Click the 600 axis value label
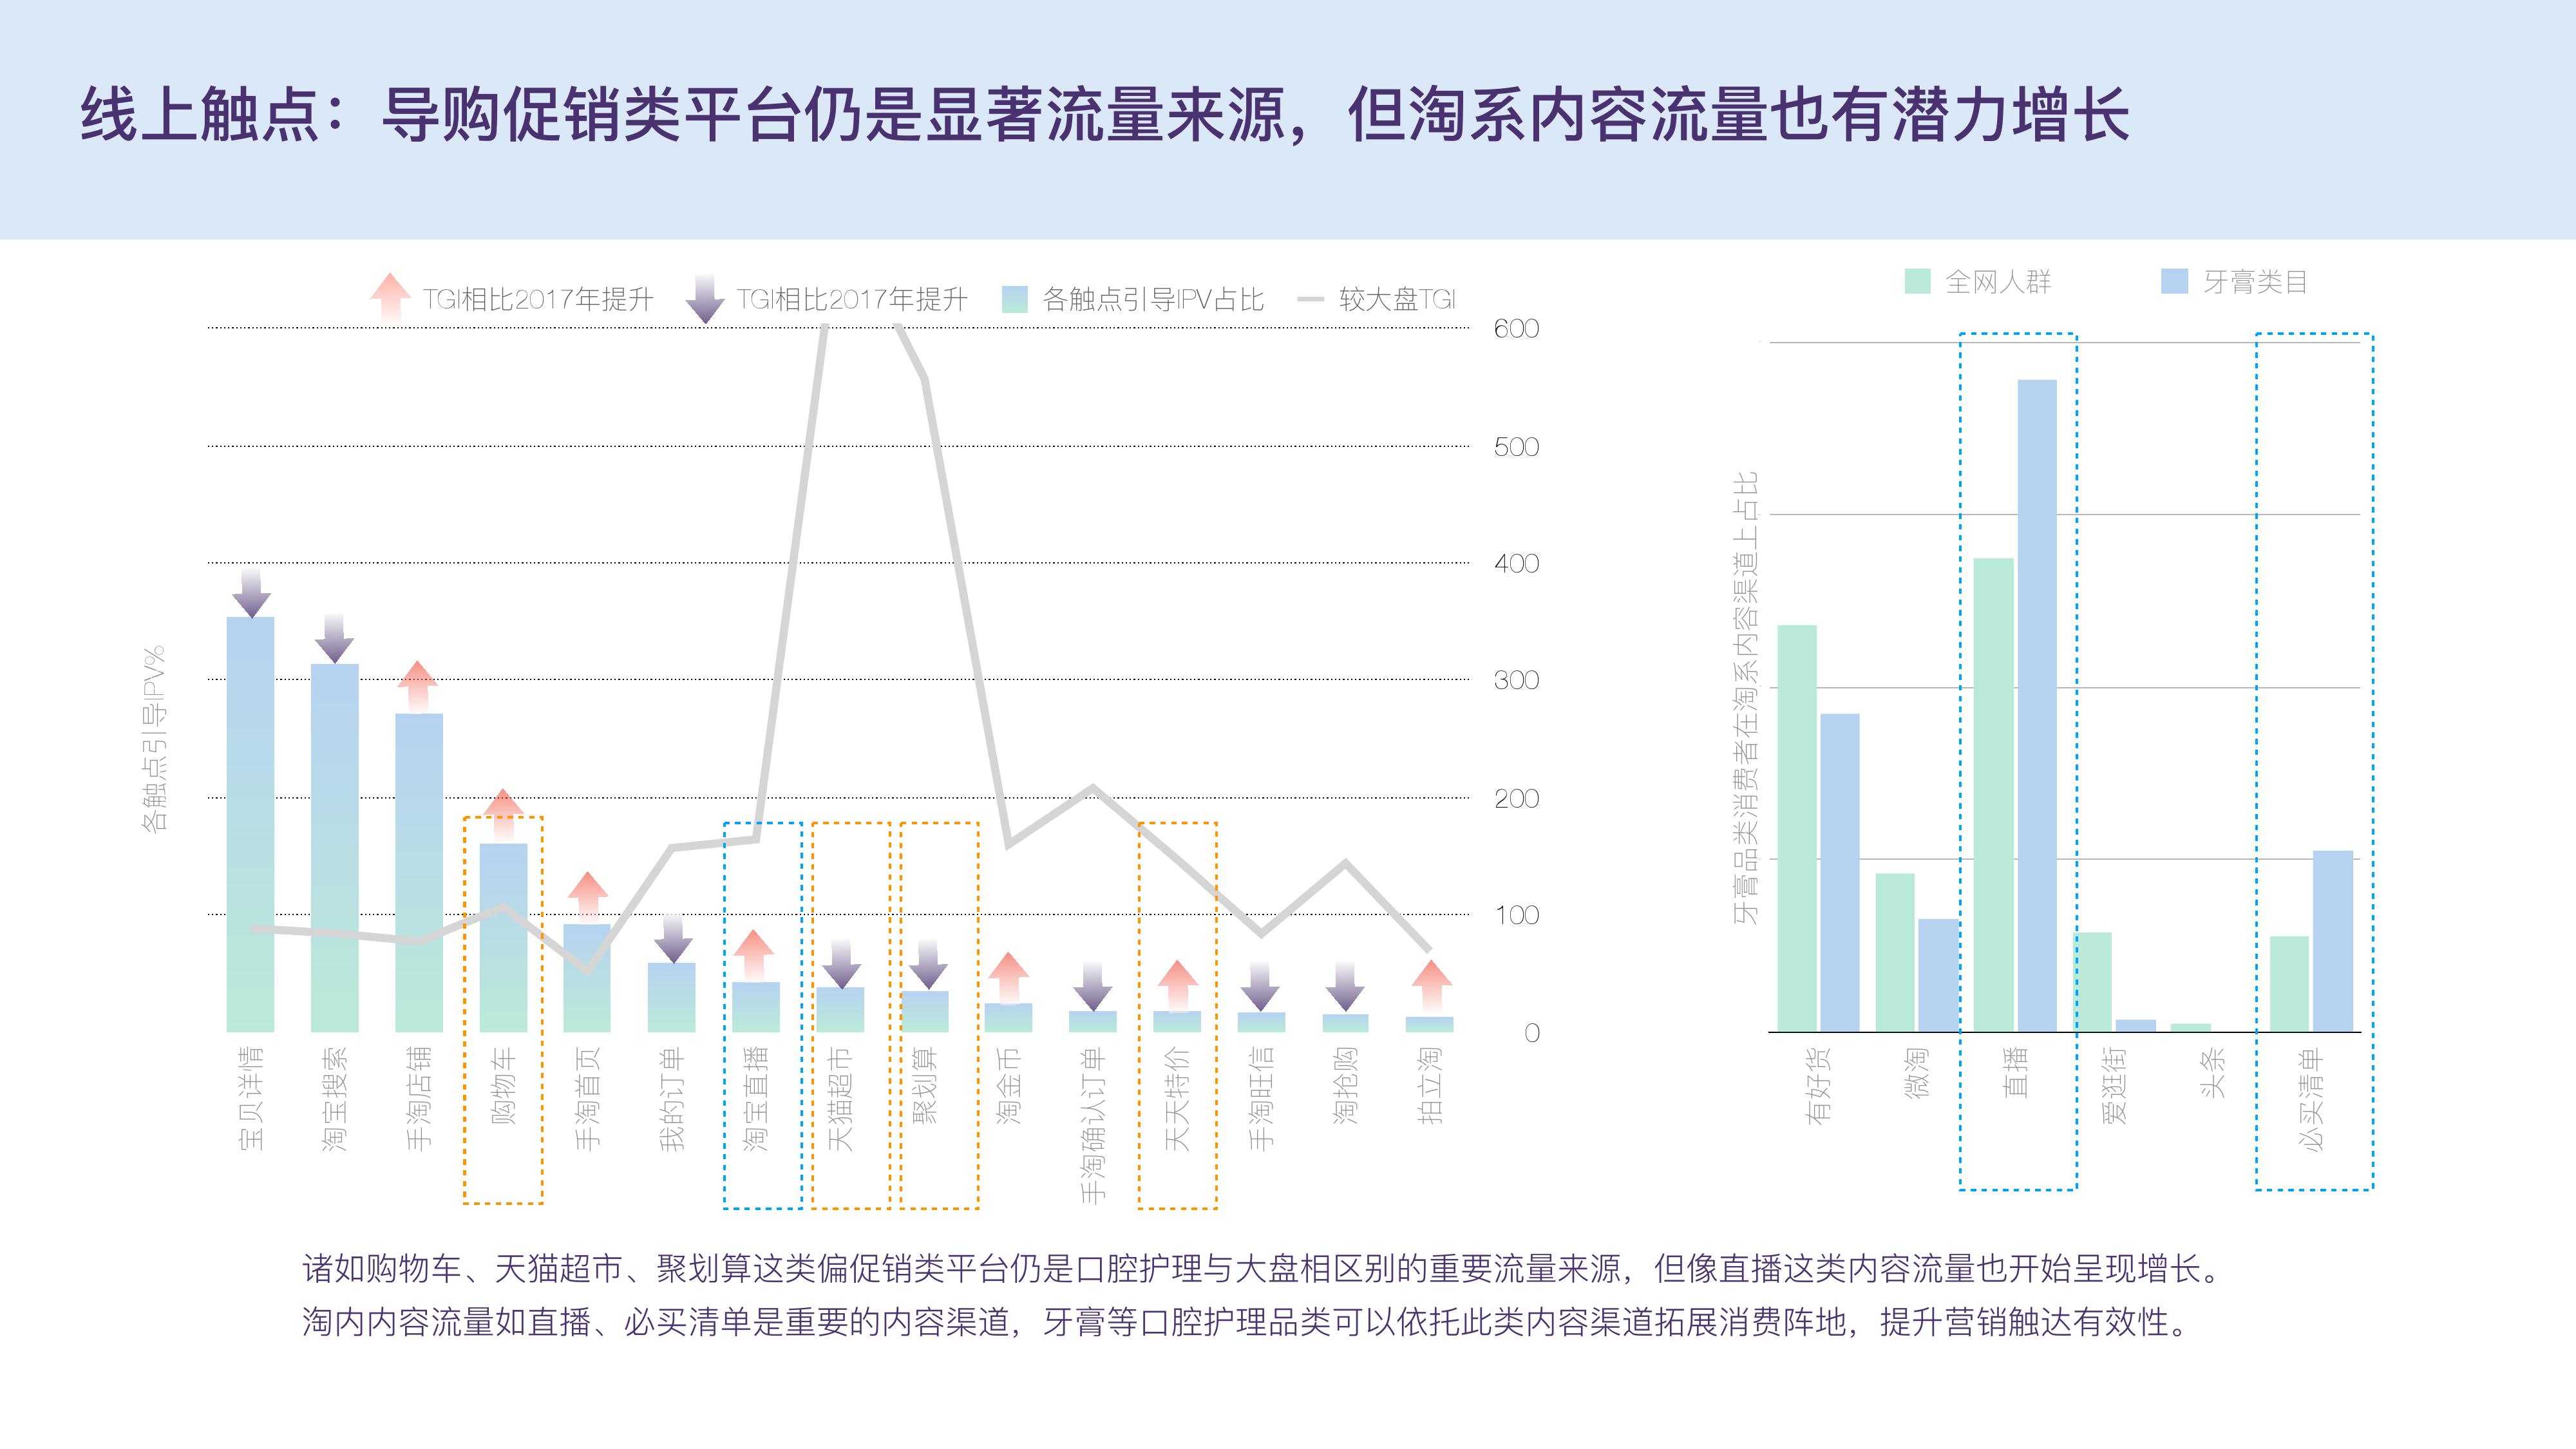 click(x=1516, y=329)
